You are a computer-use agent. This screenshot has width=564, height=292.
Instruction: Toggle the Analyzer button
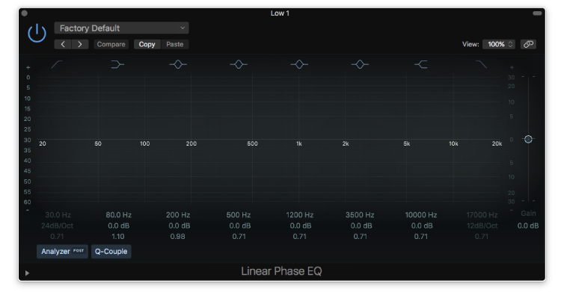point(62,252)
